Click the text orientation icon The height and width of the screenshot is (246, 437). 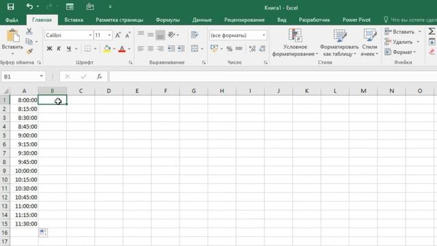tap(171, 35)
